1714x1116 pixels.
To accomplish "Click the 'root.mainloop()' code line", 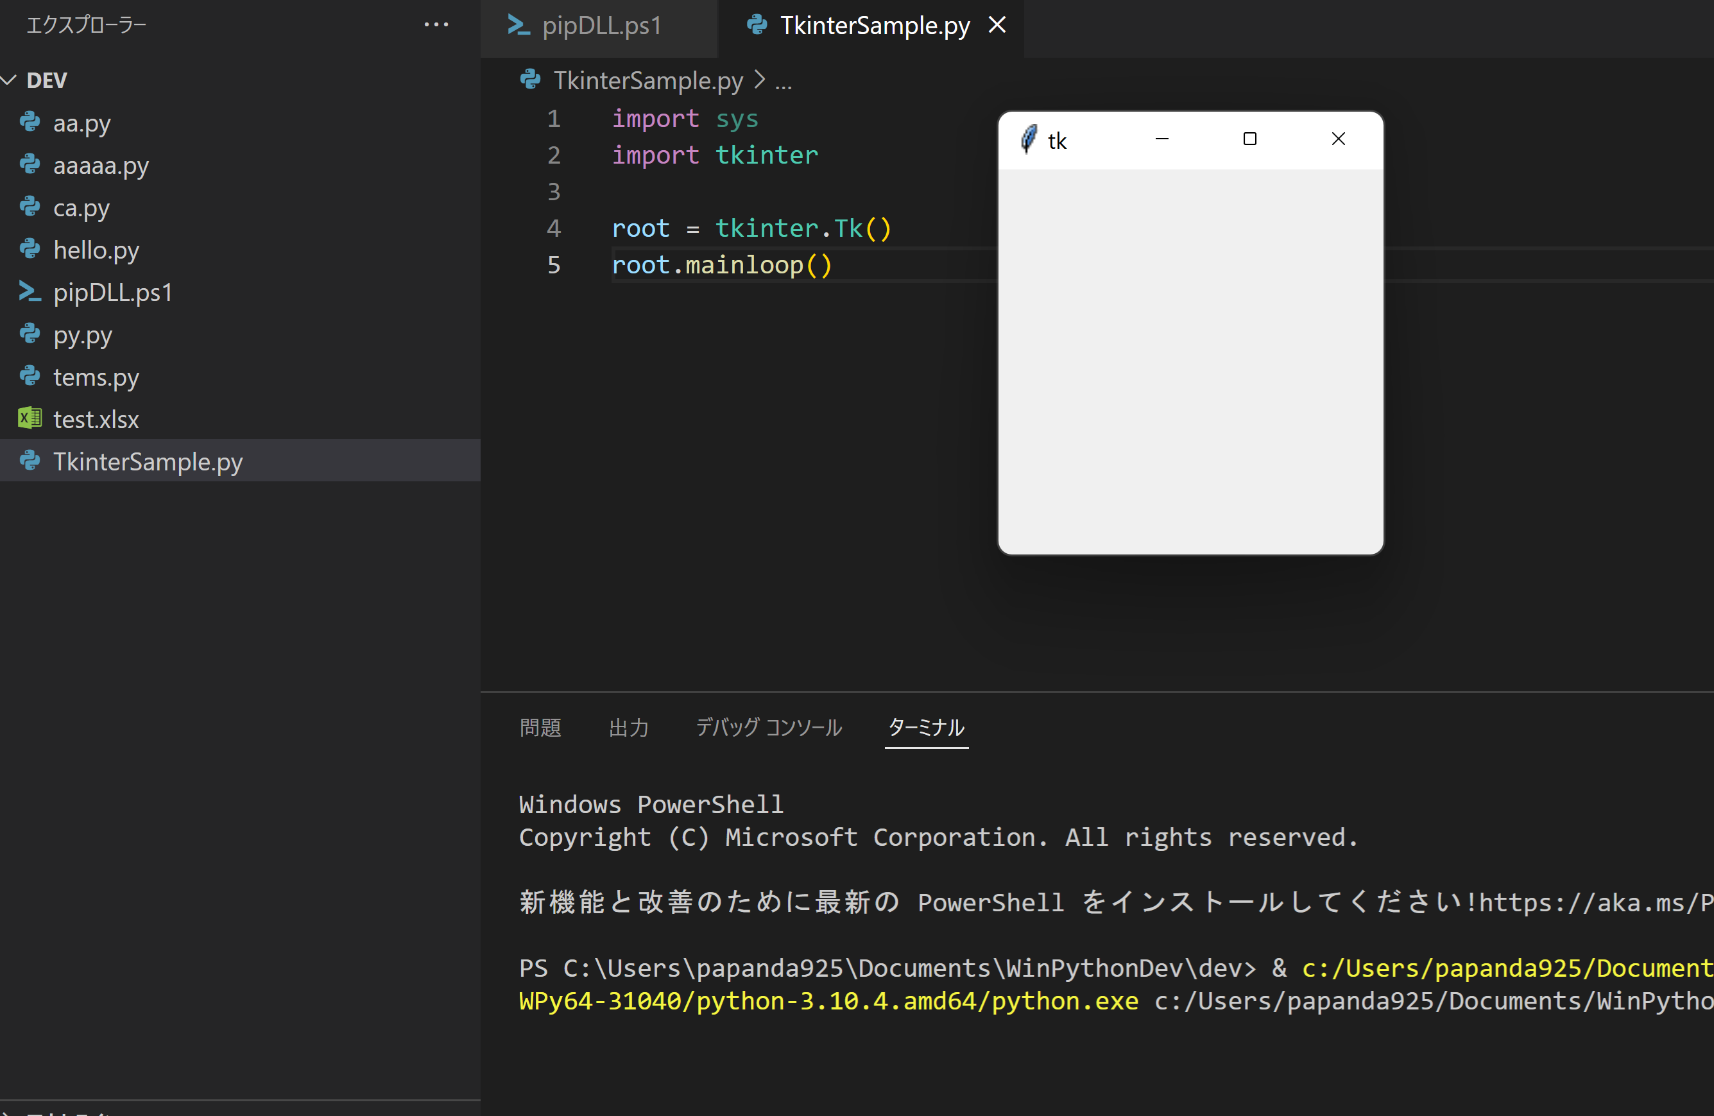I will pos(722,265).
